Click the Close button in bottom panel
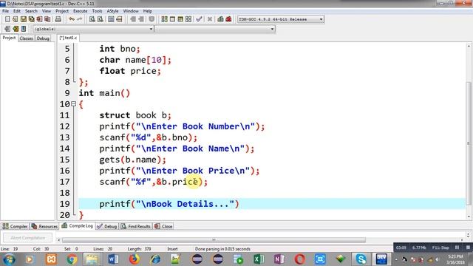Viewport: 473px width, 266px height. click(163, 226)
